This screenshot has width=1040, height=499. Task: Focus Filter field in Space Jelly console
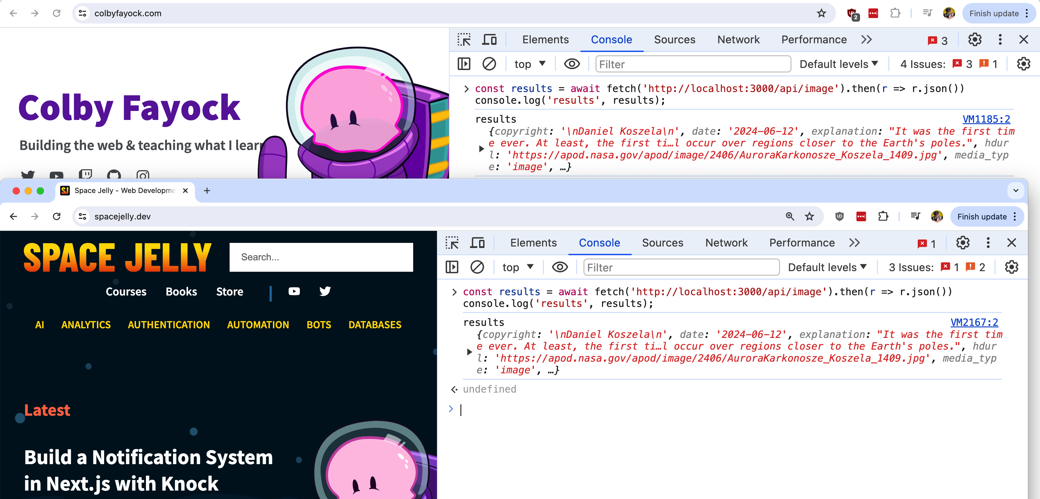[x=681, y=268]
